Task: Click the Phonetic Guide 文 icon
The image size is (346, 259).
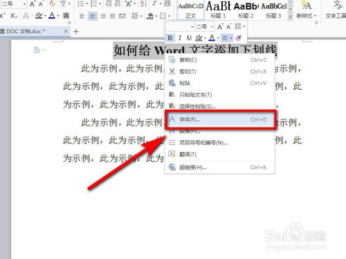Action: point(63,3)
